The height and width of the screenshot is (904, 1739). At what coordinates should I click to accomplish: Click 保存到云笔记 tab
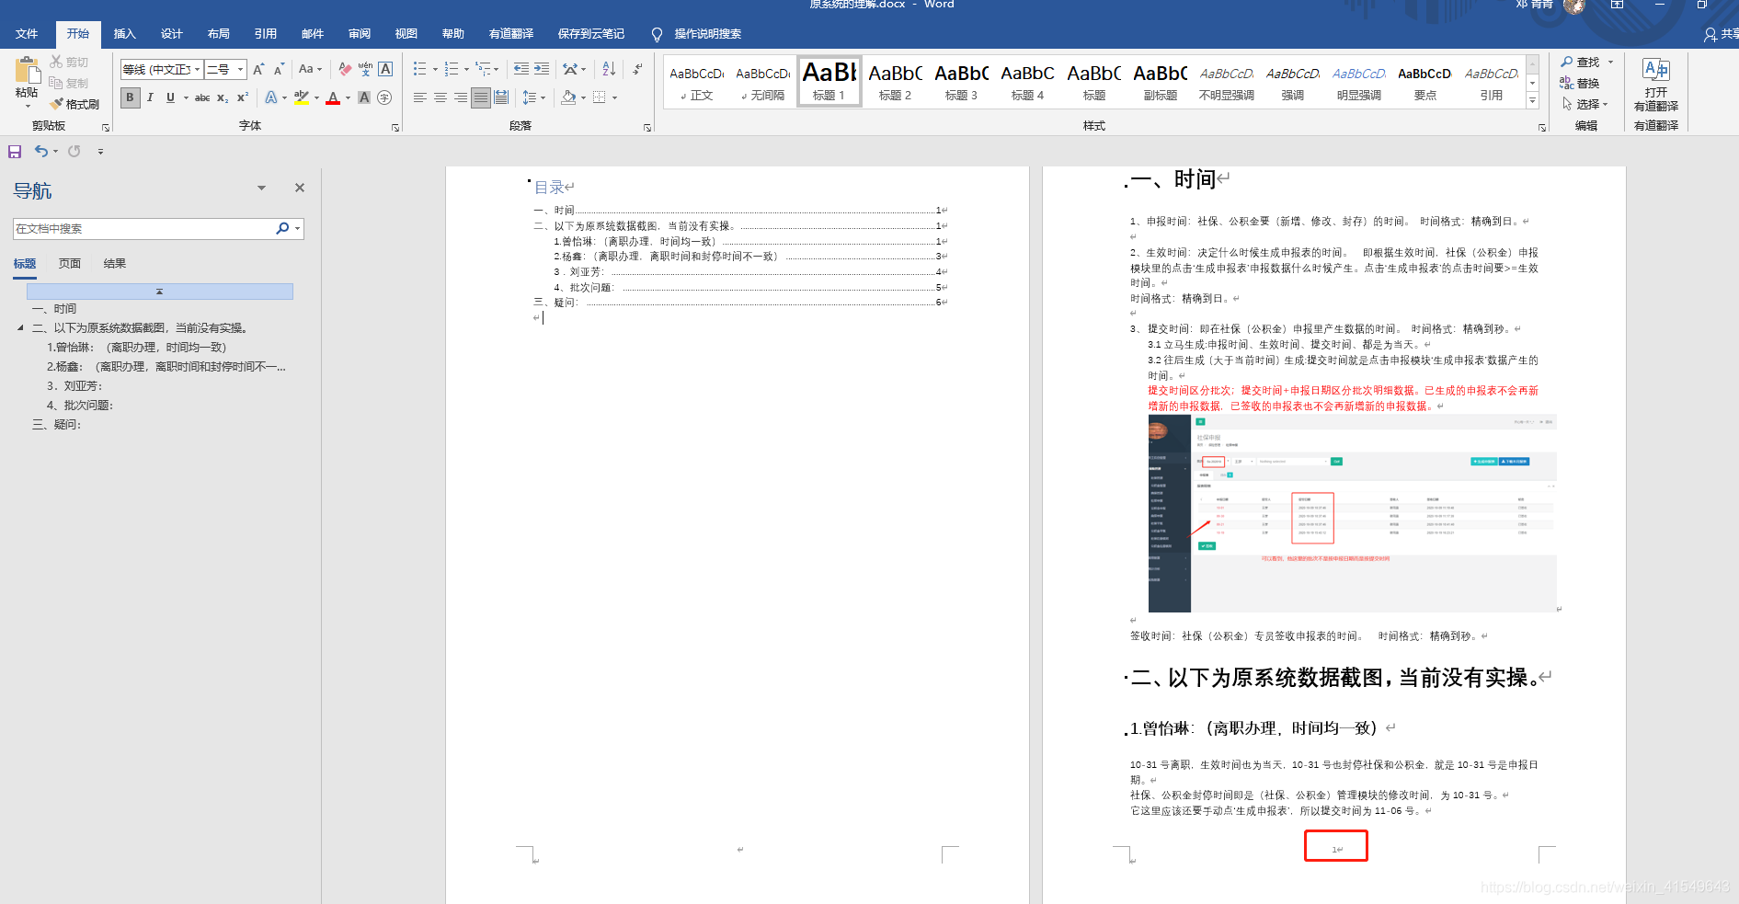[x=590, y=34]
